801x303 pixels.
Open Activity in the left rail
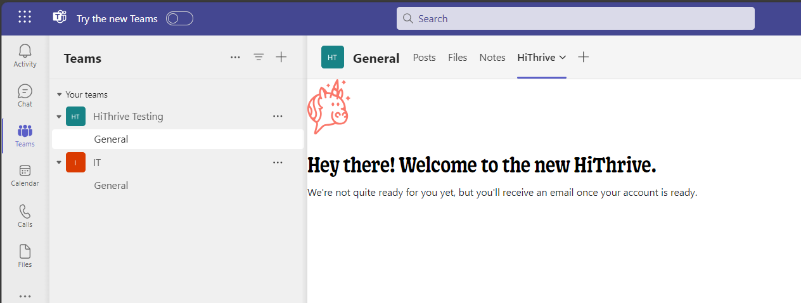pyautogui.click(x=25, y=56)
